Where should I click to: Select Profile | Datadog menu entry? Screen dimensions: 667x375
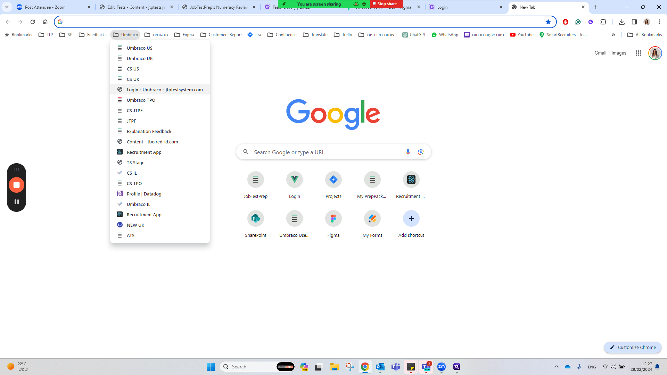click(x=160, y=194)
